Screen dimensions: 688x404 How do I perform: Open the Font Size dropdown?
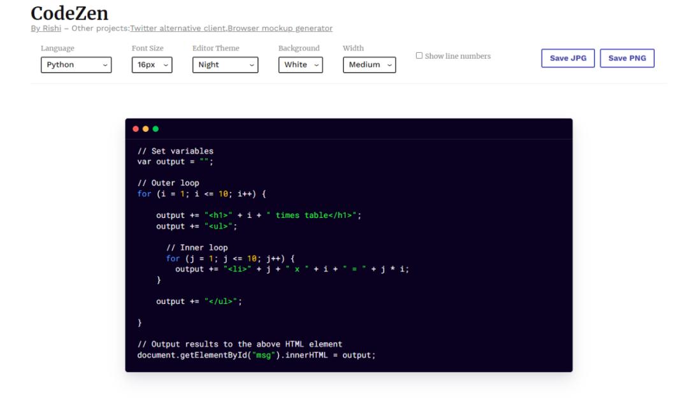[152, 64]
